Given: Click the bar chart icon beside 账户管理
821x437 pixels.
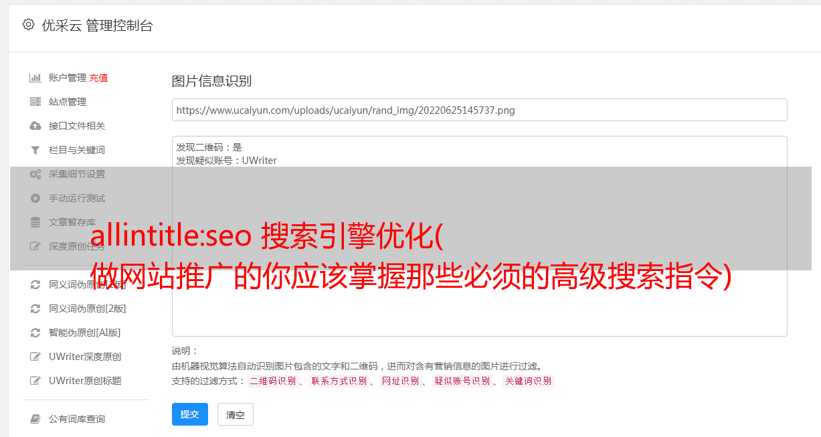Looking at the screenshot, I should [x=35, y=78].
